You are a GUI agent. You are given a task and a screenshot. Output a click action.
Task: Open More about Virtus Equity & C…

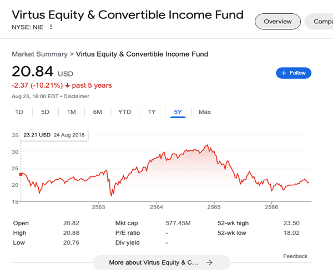point(162,262)
